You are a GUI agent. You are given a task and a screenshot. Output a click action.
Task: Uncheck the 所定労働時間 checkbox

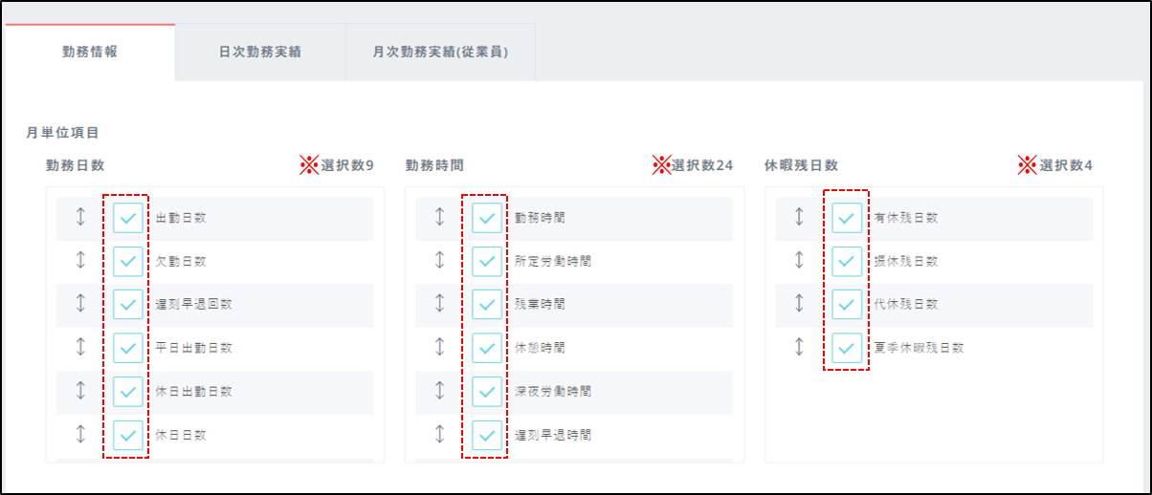[487, 261]
